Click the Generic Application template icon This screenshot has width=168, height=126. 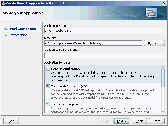[48, 69]
